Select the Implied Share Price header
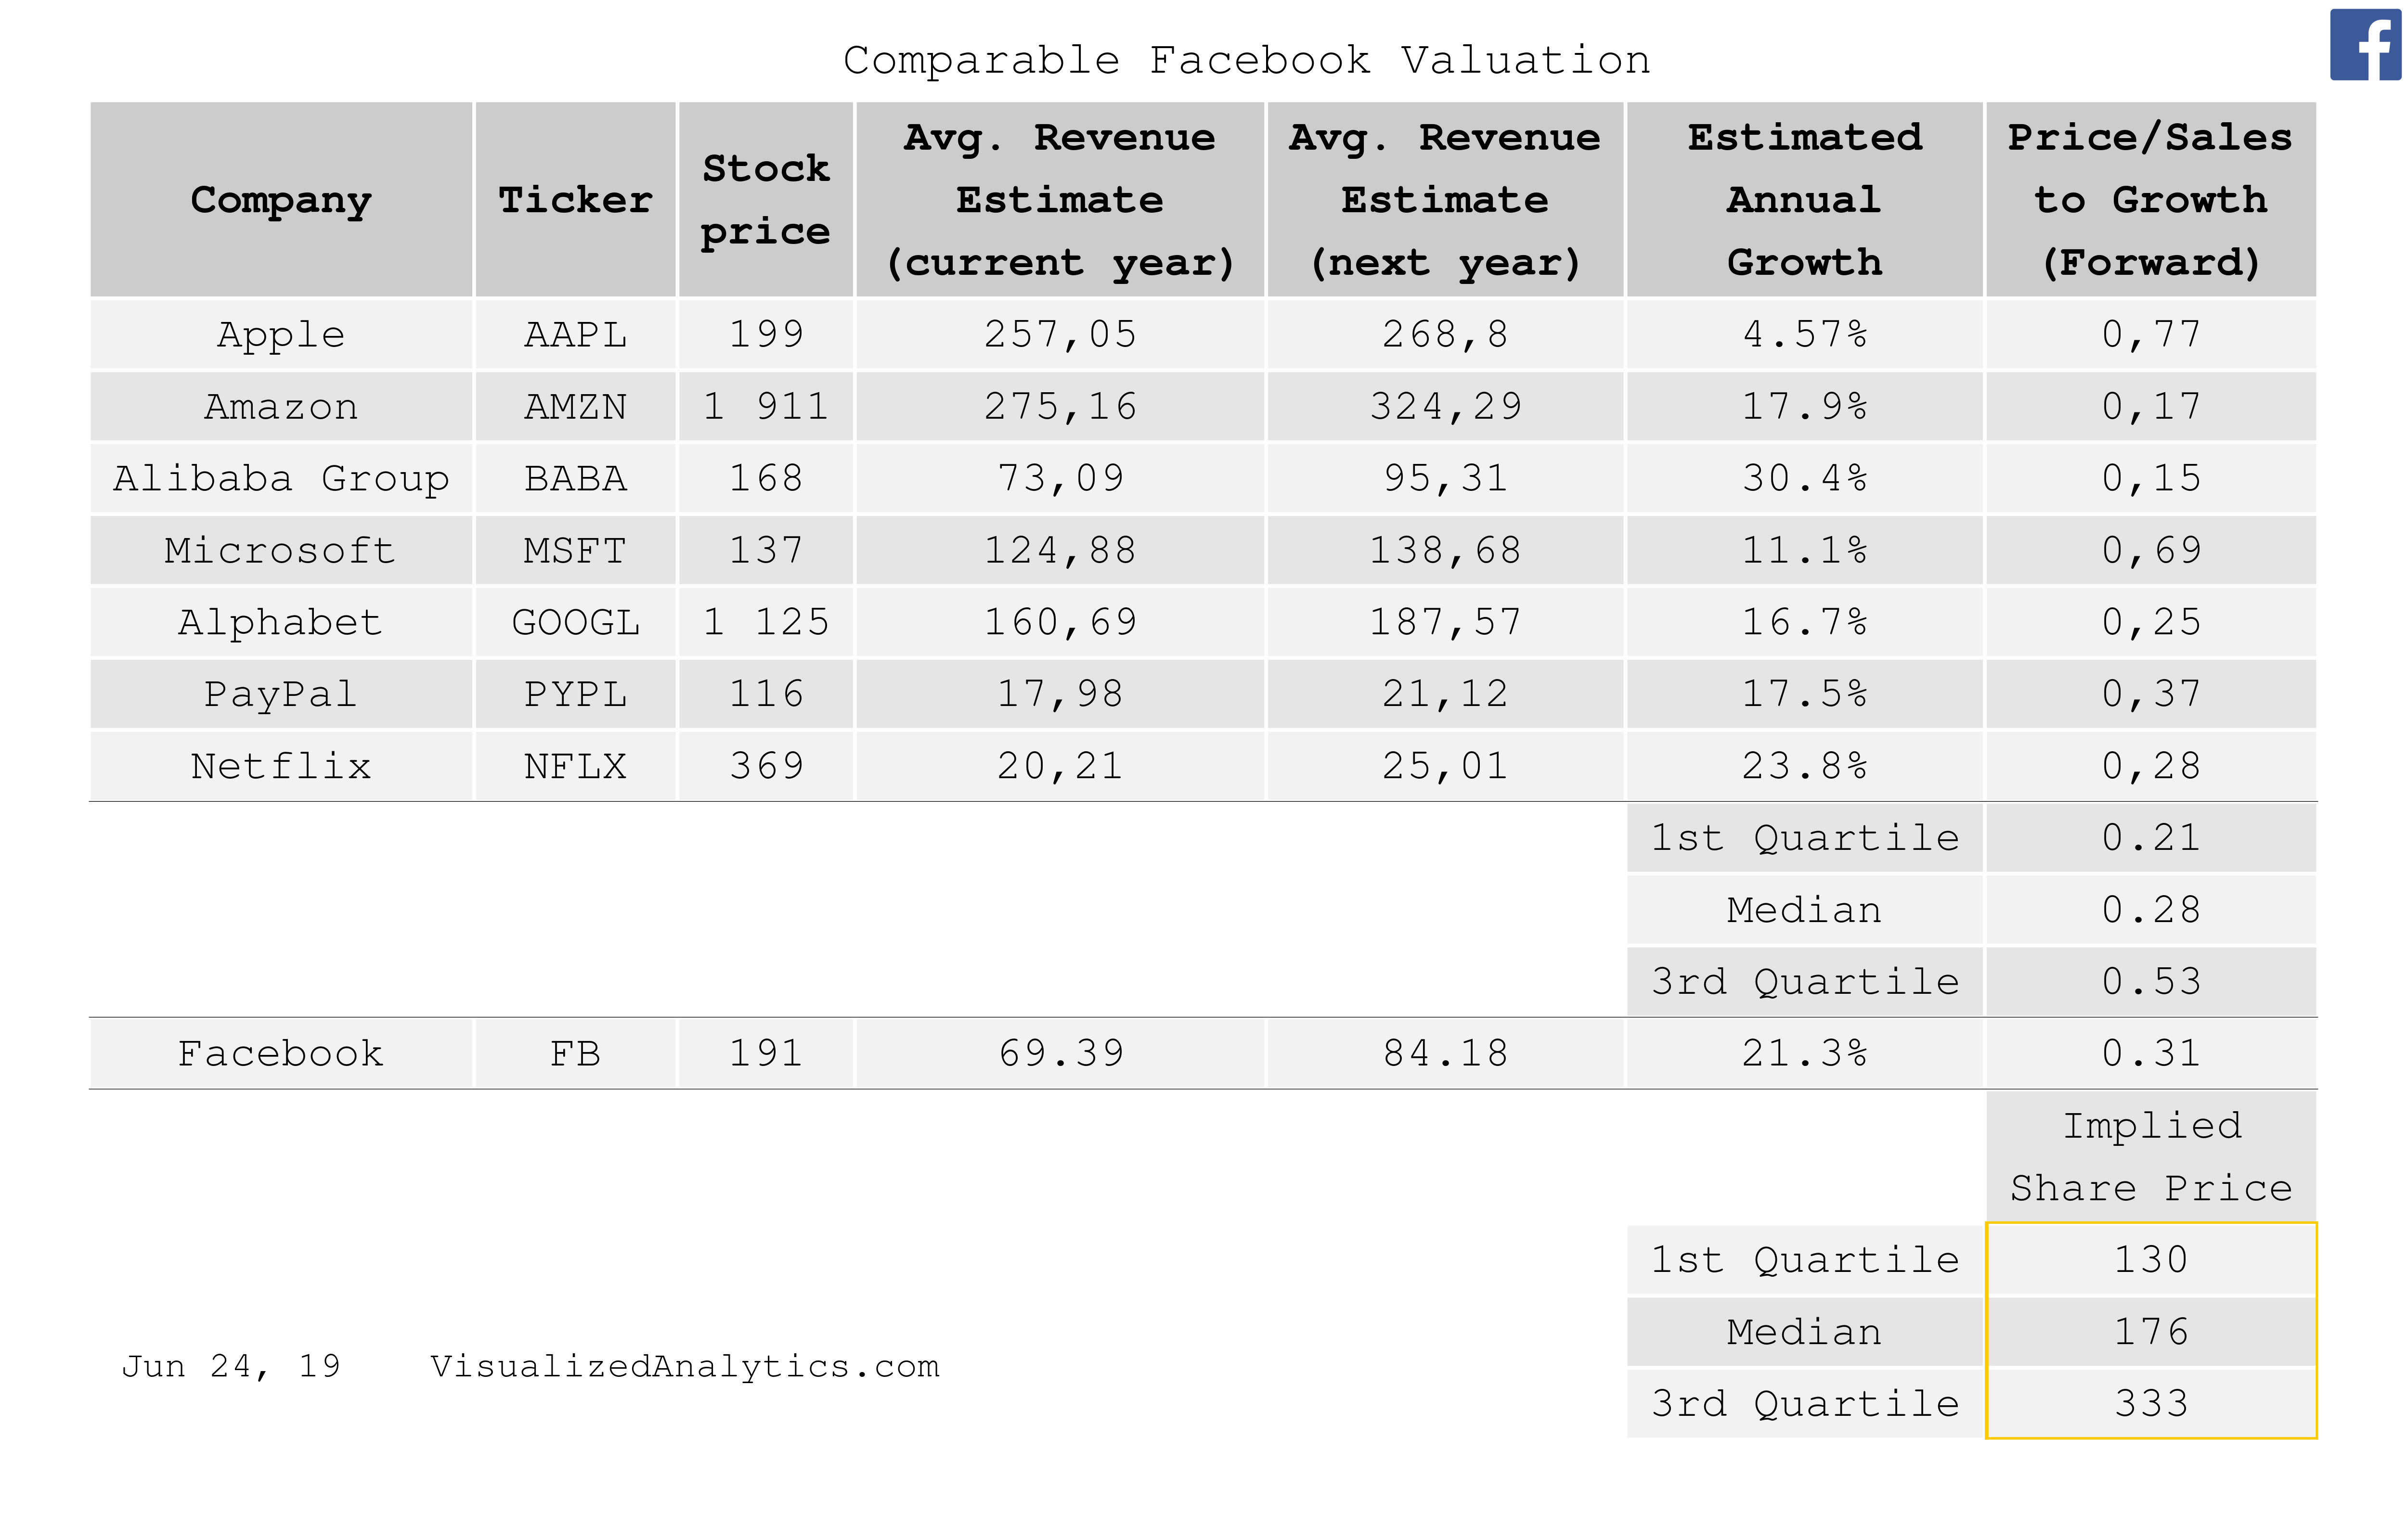Viewport: 2407px width, 1540px height. tap(2150, 1157)
